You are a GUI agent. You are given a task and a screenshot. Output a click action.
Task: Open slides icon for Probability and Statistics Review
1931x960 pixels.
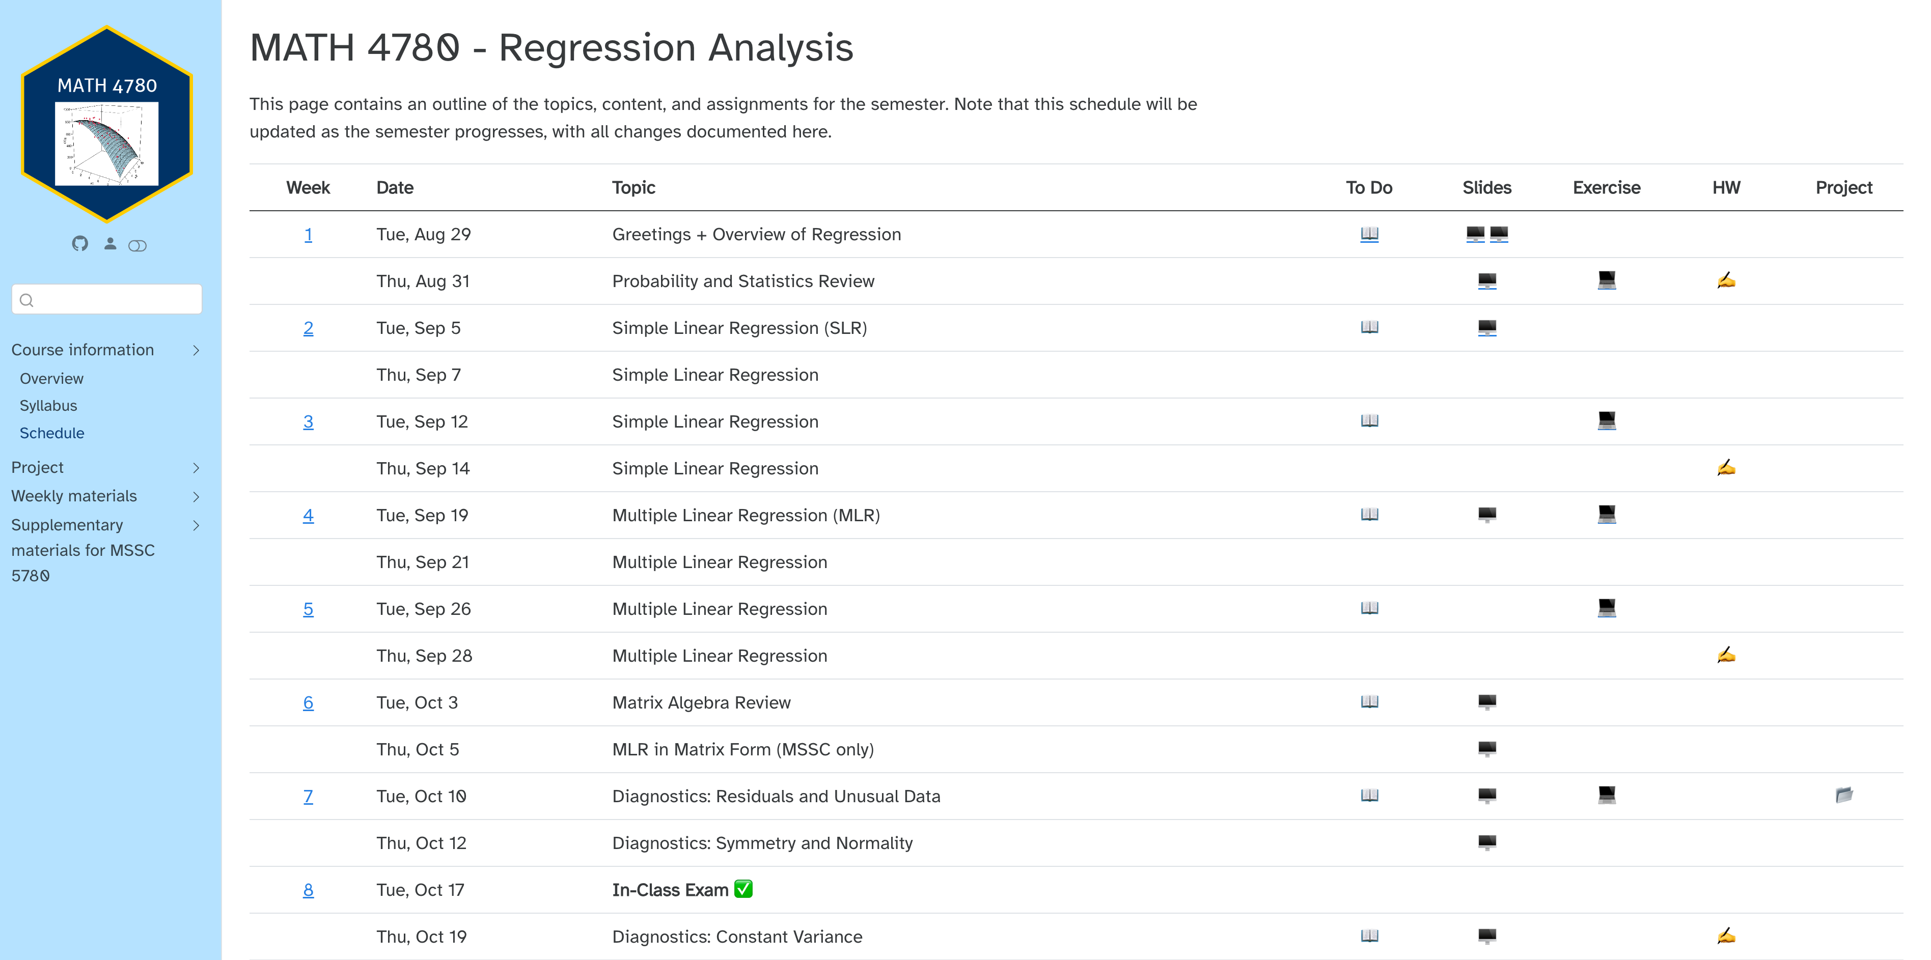point(1486,281)
